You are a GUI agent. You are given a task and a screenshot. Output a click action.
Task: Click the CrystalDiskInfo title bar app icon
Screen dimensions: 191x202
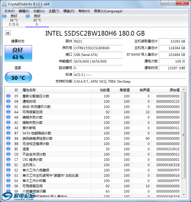coord(4,4)
